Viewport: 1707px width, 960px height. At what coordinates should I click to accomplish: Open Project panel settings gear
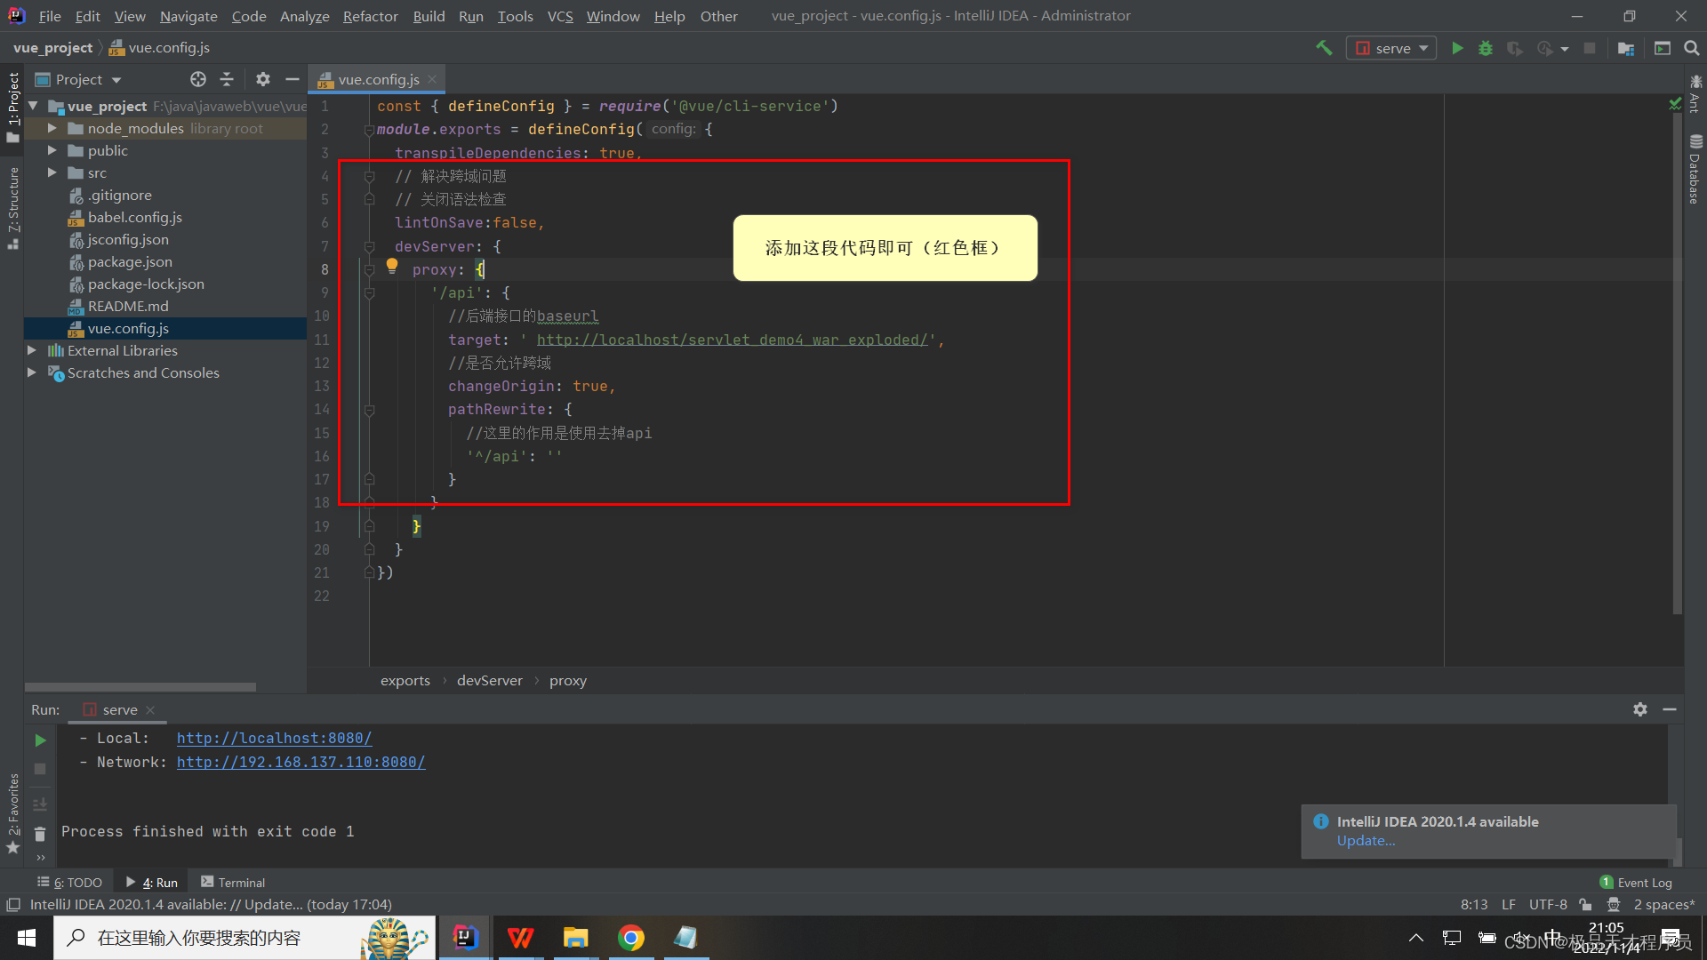pyautogui.click(x=262, y=79)
